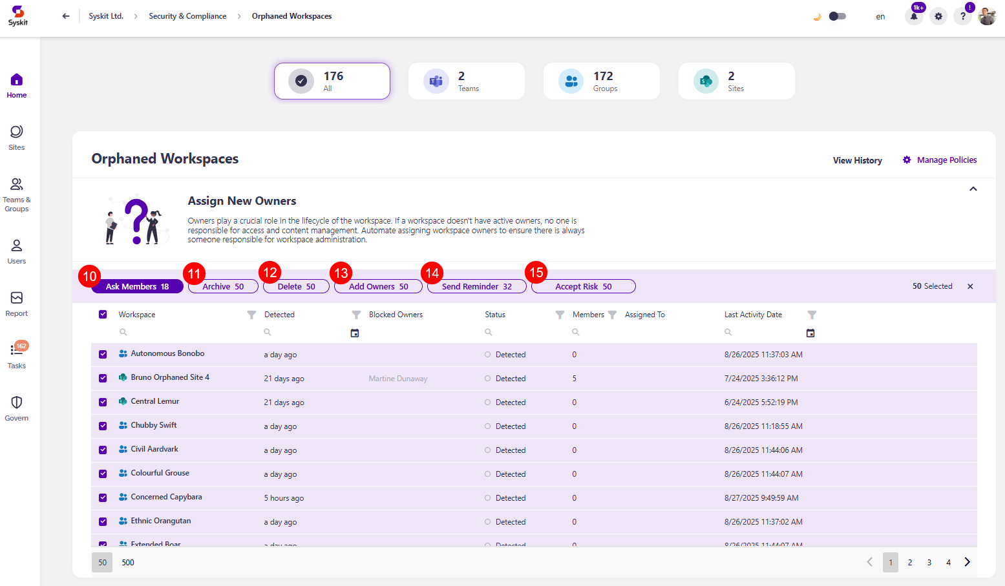This screenshot has width=1005, height=586.
Task: Uncheck the select-all checkbox in the header
Action: pyautogui.click(x=103, y=315)
